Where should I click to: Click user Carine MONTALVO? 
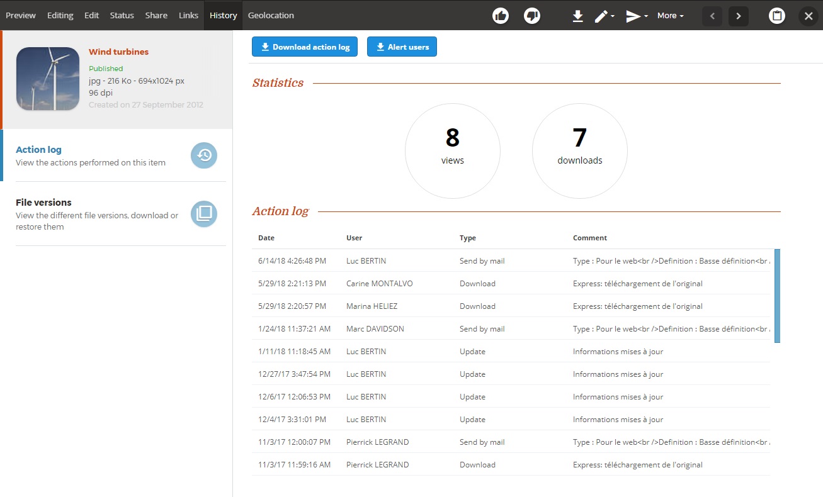380,284
